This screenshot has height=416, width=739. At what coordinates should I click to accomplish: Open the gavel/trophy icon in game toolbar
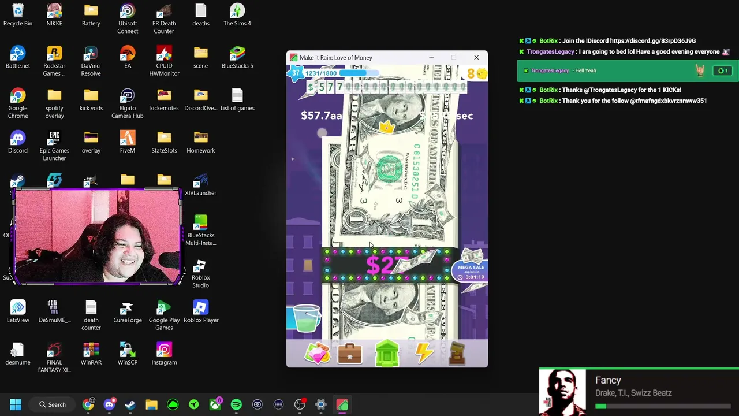pos(457,354)
